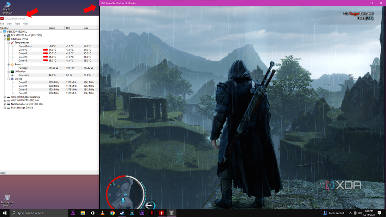Click the Utilization graph icon
Viewport: 386px width, 217px height.
tap(12, 72)
